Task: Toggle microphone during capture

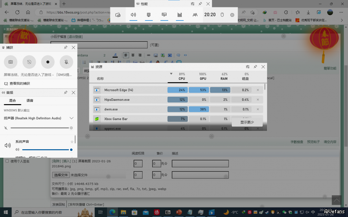Action: (x=66, y=62)
